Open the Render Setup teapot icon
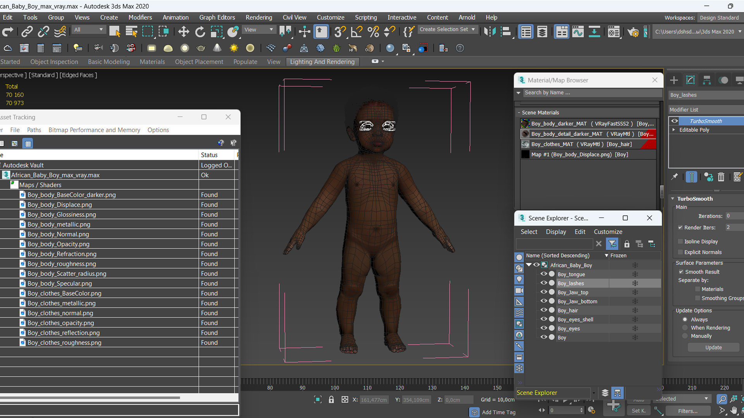Viewport: 744px width, 418px height. tap(633, 32)
